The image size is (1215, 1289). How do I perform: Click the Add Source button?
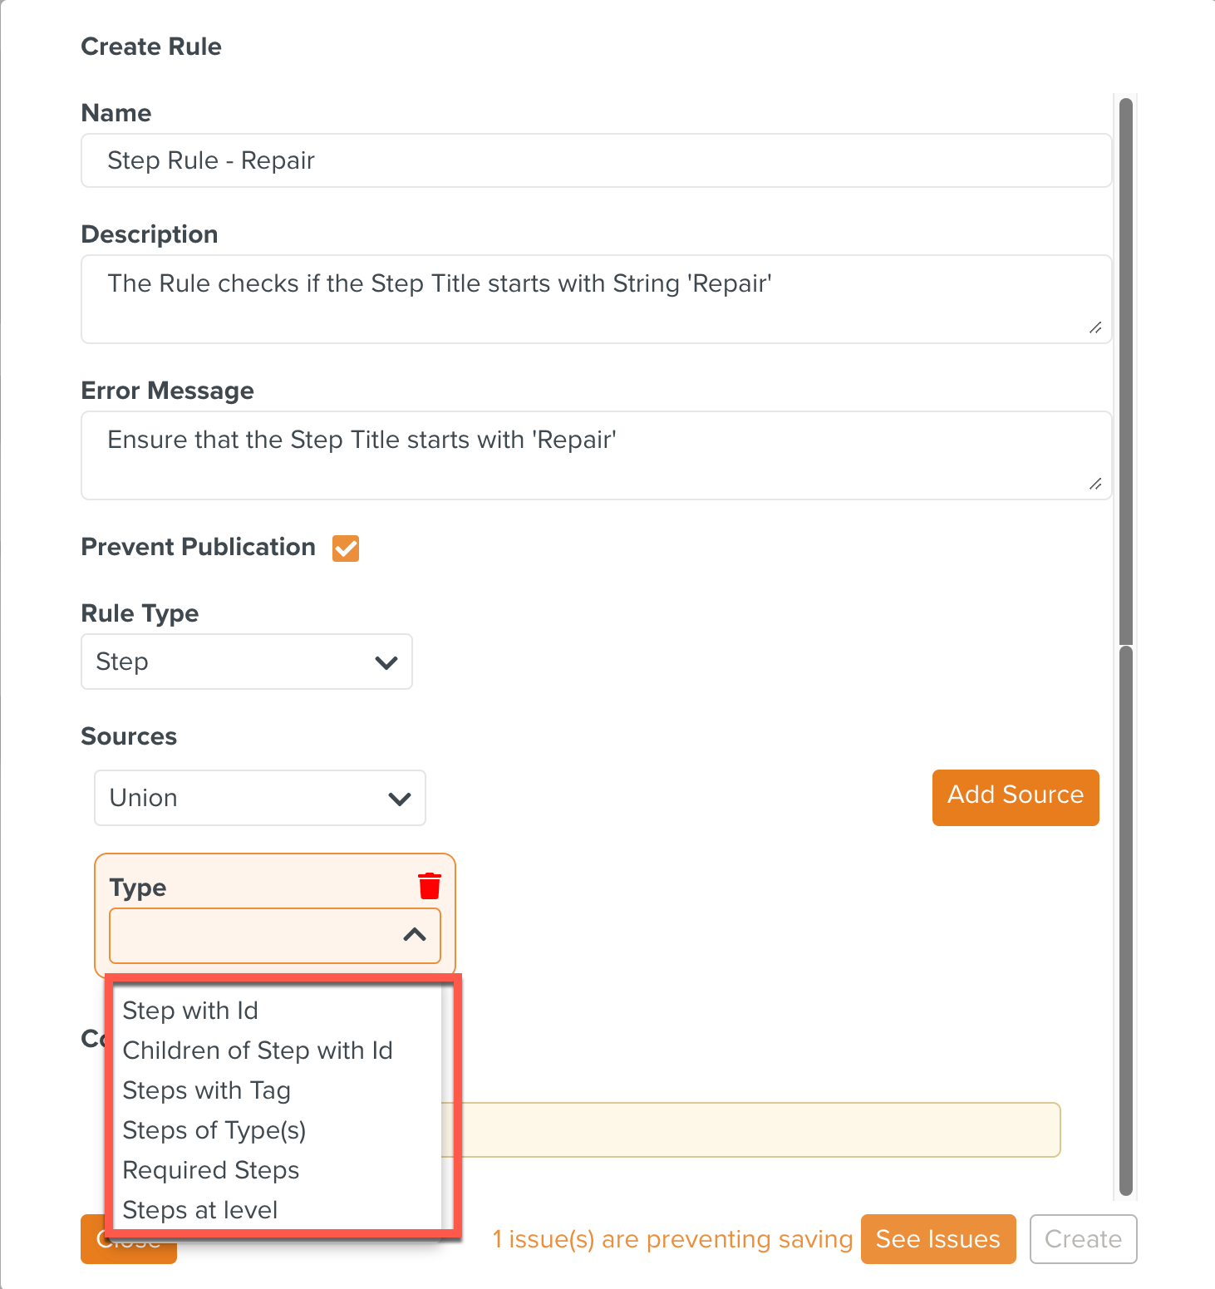point(1015,797)
